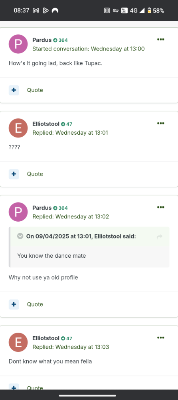Quote Pardus's 'old profile' reply
The width and height of the screenshot is (178, 400).
point(35,304)
